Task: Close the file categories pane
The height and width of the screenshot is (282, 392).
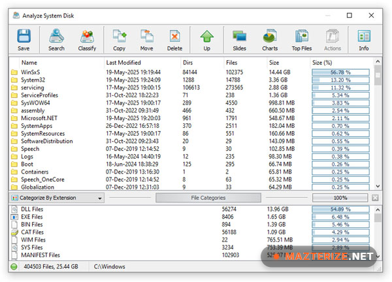Action: (x=375, y=198)
